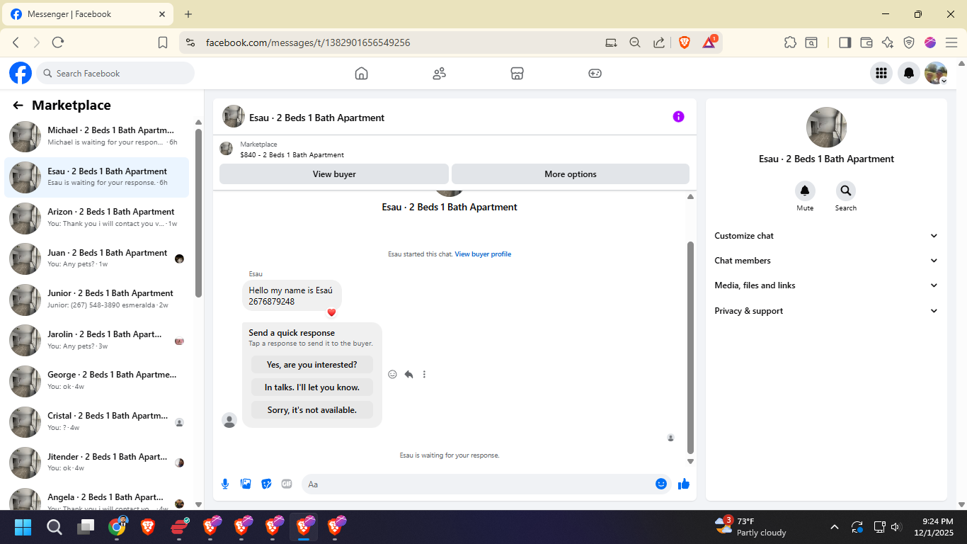Open Michael 2 Beds 1 Bath conversation

tap(97, 136)
